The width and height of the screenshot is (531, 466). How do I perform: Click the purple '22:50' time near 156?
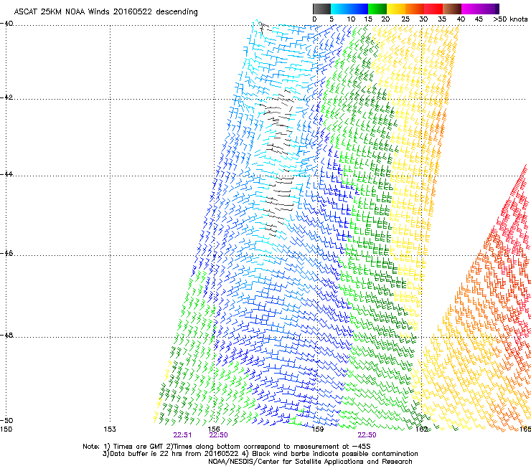218,435
